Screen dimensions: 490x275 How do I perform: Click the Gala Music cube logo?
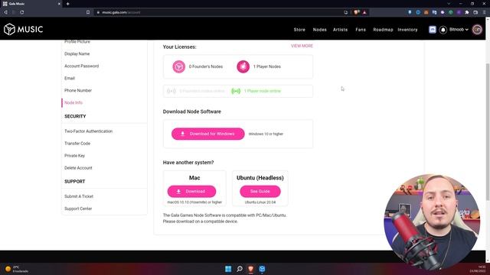tap(9, 29)
